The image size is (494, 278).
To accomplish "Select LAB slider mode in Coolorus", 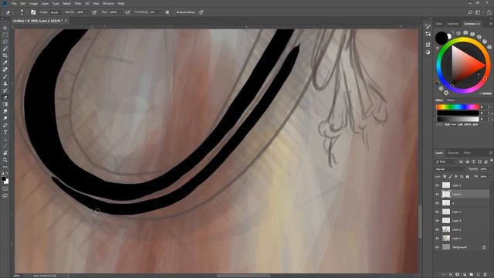I will 461,125.
